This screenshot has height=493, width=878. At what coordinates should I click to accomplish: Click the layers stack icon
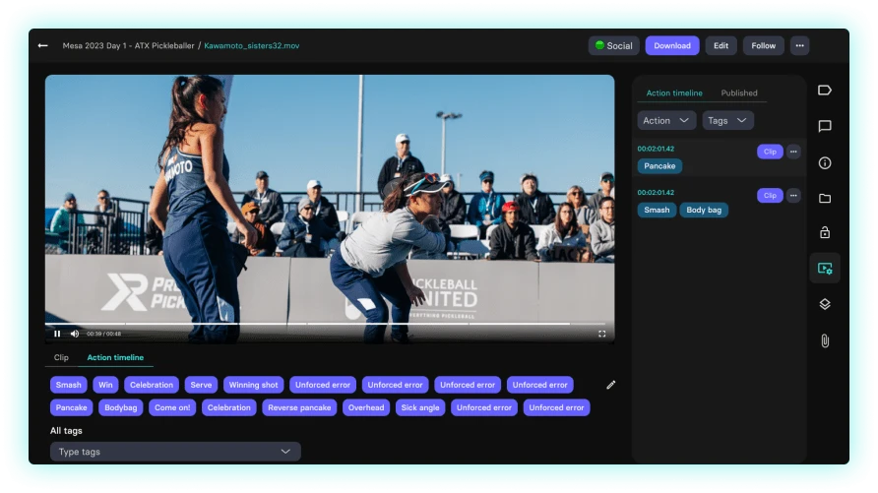[825, 304]
